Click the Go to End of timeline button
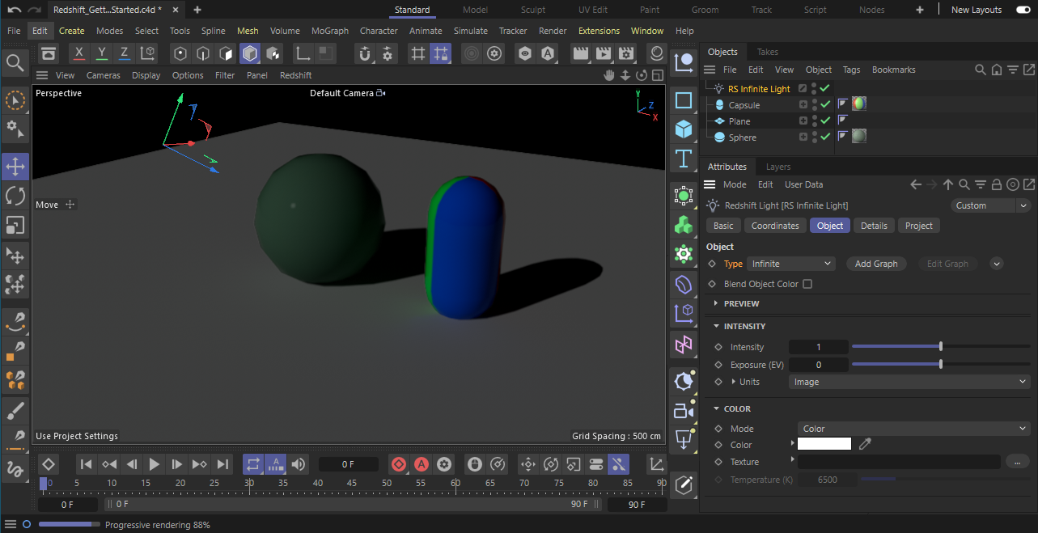 (x=222, y=464)
